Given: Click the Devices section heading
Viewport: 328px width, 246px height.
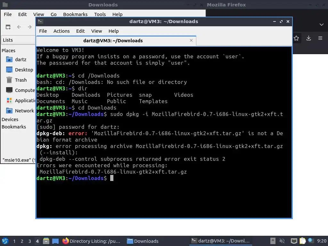Looking at the screenshot, I should pyautogui.click(x=10, y=119).
